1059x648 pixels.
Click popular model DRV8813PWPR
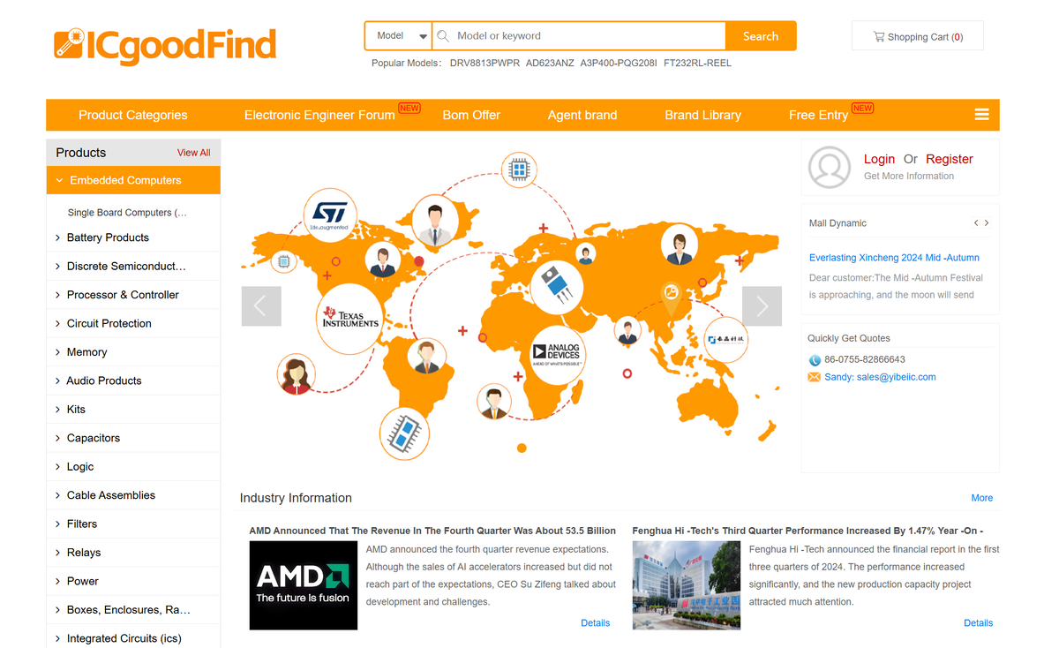click(x=484, y=63)
